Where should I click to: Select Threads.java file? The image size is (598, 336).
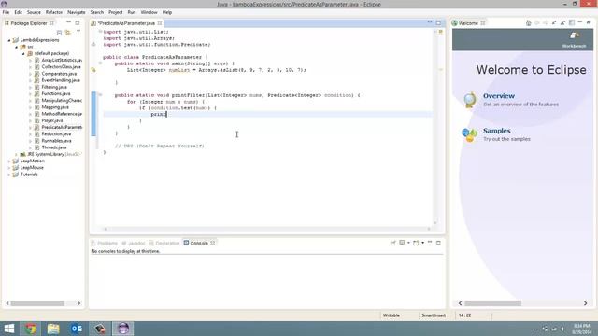pyautogui.click(x=54, y=147)
